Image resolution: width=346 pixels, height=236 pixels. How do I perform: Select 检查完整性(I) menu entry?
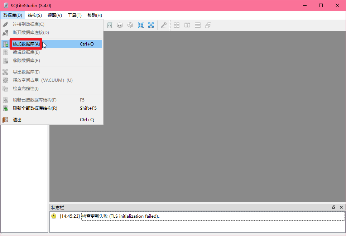(52, 88)
